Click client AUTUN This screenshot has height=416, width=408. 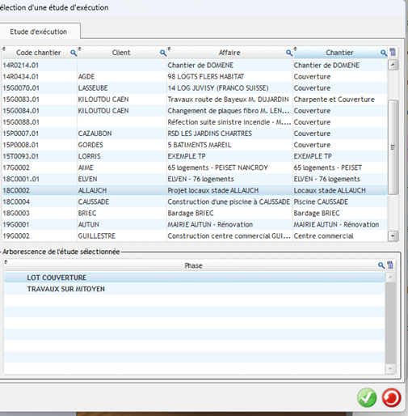coord(89,224)
